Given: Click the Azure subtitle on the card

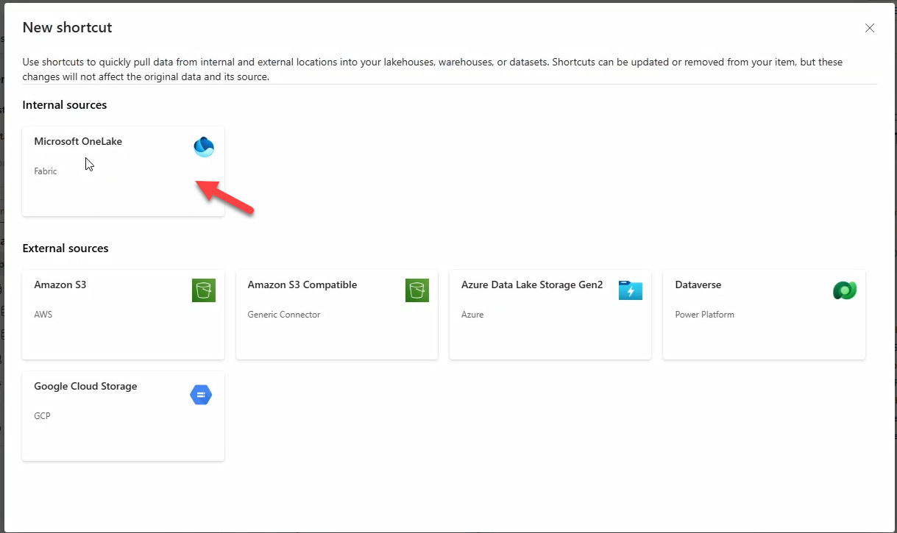Looking at the screenshot, I should tap(472, 315).
